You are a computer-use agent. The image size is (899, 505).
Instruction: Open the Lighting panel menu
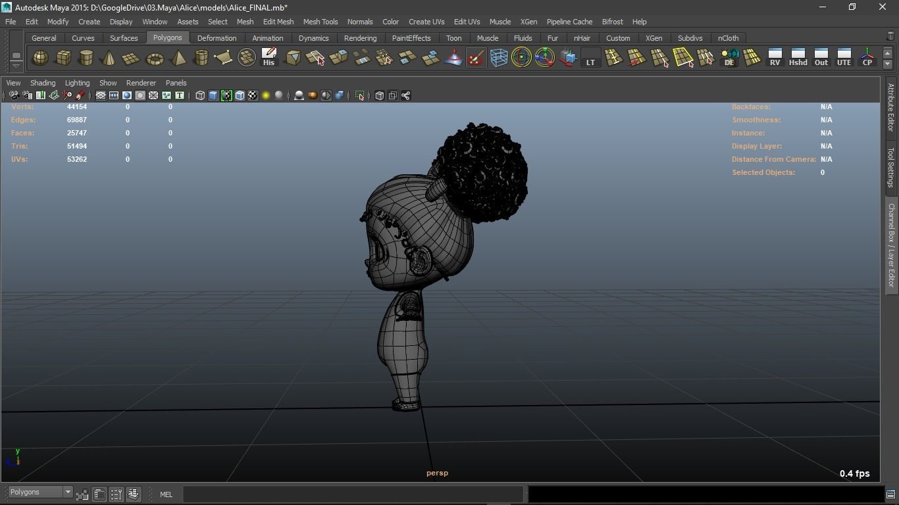[x=77, y=83]
